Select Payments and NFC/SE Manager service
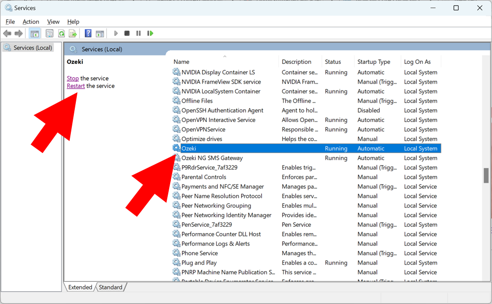 coord(223,186)
